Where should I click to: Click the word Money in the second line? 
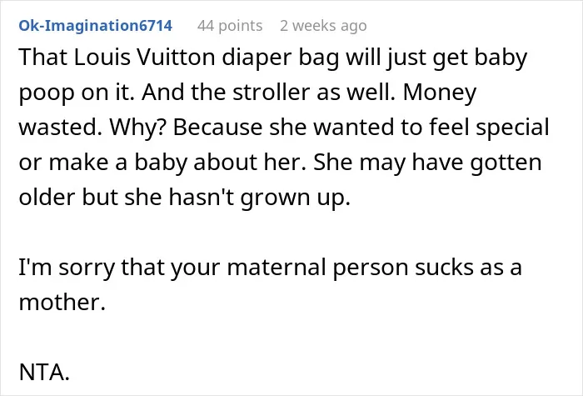click(x=440, y=93)
